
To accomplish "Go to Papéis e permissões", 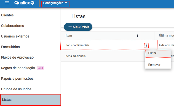I will (x=17, y=79).
